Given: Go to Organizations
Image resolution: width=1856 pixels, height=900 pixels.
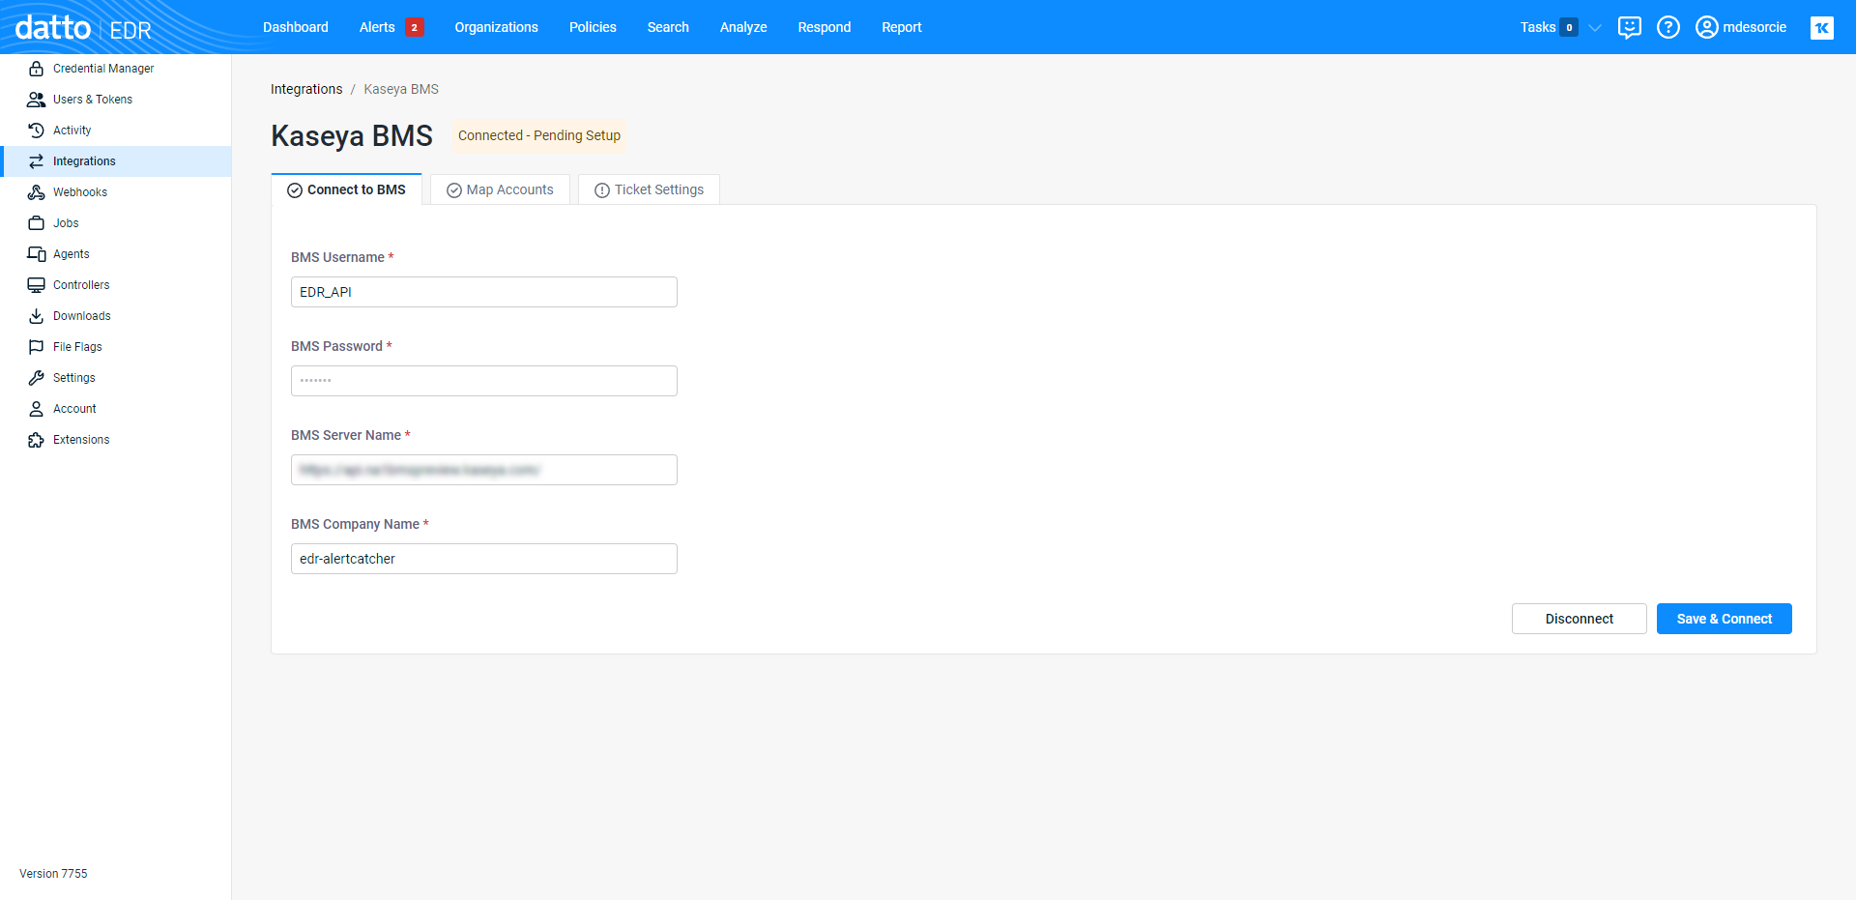Looking at the screenshot, I should (497, 27).
